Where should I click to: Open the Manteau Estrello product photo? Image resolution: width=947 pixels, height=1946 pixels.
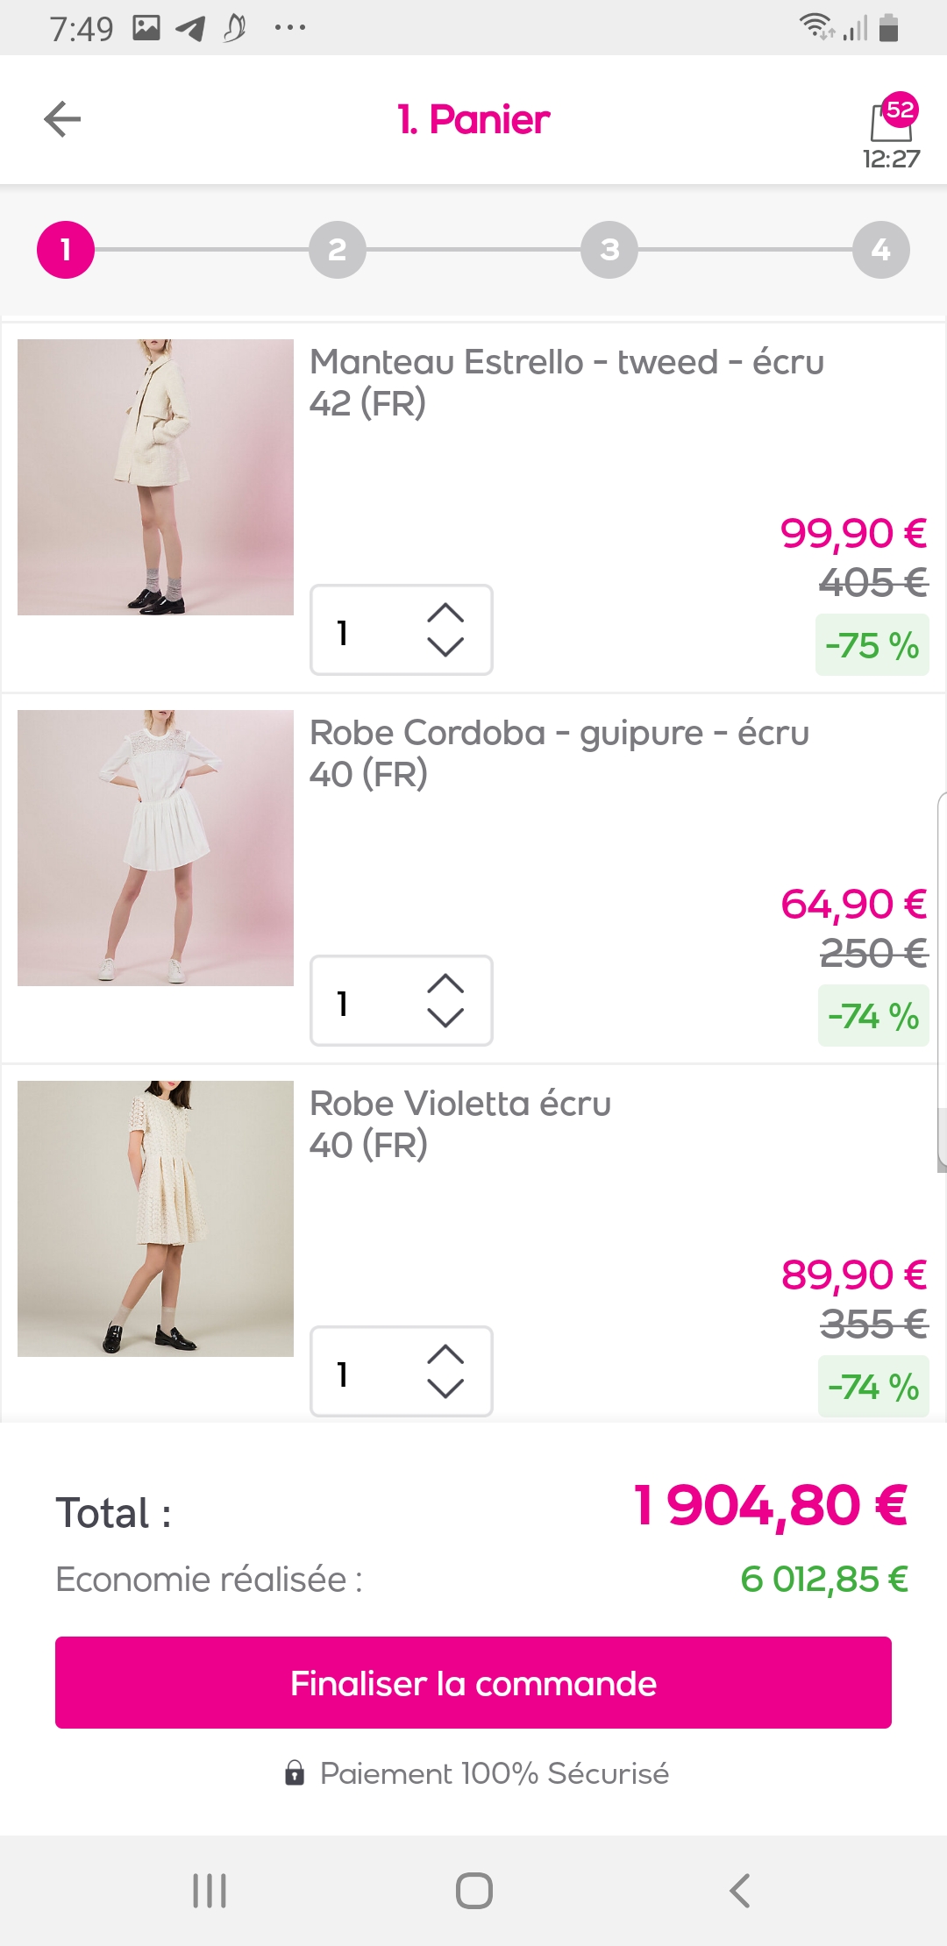coord(155,477)
